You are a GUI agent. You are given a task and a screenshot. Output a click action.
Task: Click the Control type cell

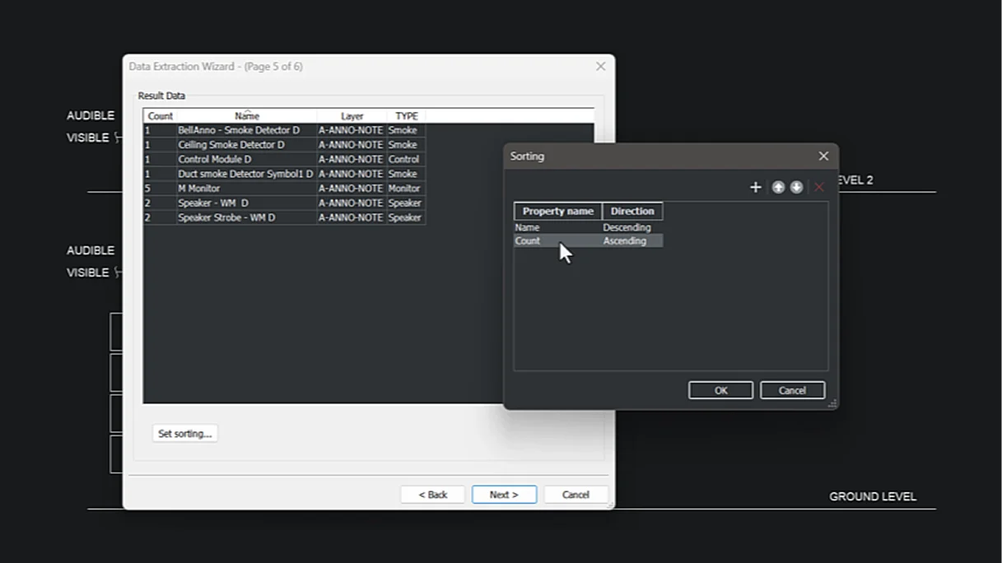click(x=406, y=160)
